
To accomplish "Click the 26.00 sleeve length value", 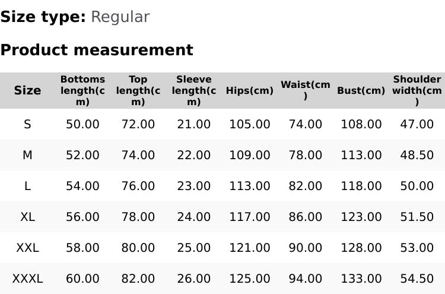I will 193,279.
